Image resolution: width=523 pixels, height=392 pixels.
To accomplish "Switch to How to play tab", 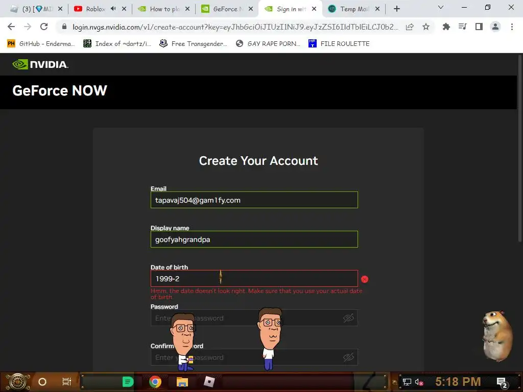I will [164, 9].
